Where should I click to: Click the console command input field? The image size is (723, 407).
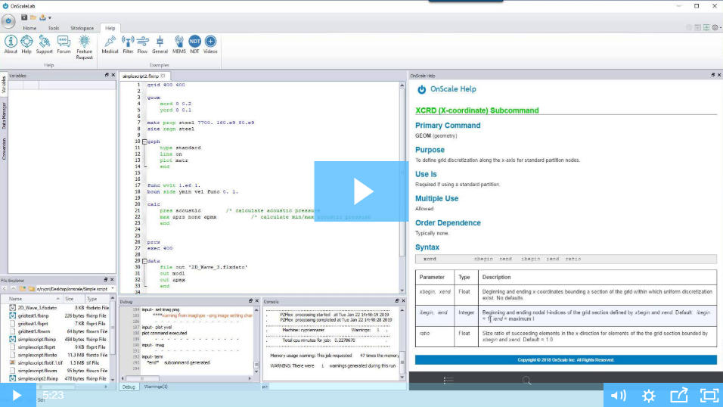(x=337, y=387)
